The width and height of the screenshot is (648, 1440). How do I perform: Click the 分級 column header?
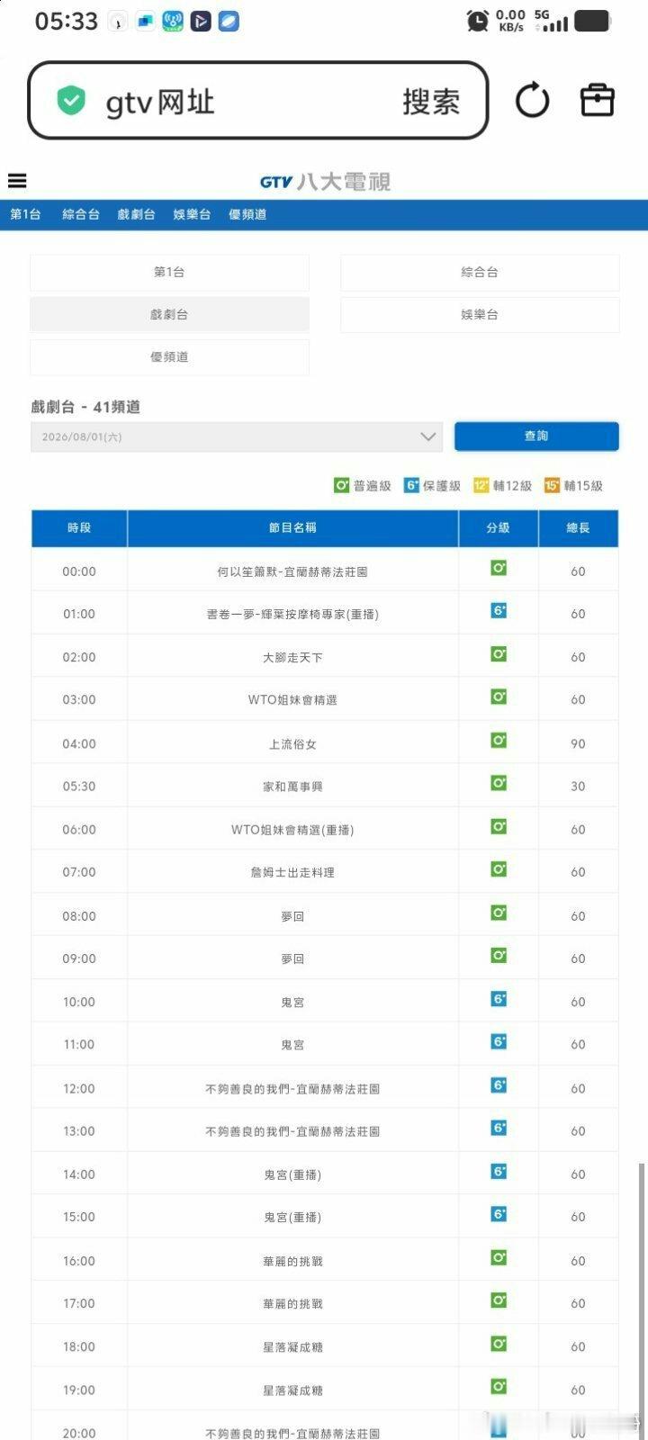coord(499,528)
